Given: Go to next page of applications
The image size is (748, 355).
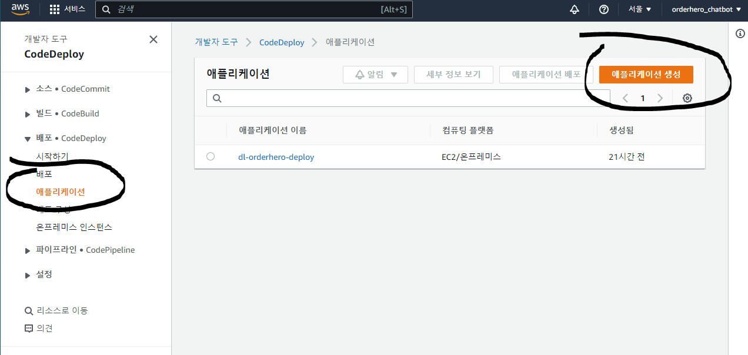Looking at the screenshot, I should (660, 98).
